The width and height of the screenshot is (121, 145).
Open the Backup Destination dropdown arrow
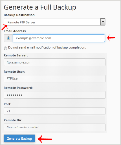103,22
